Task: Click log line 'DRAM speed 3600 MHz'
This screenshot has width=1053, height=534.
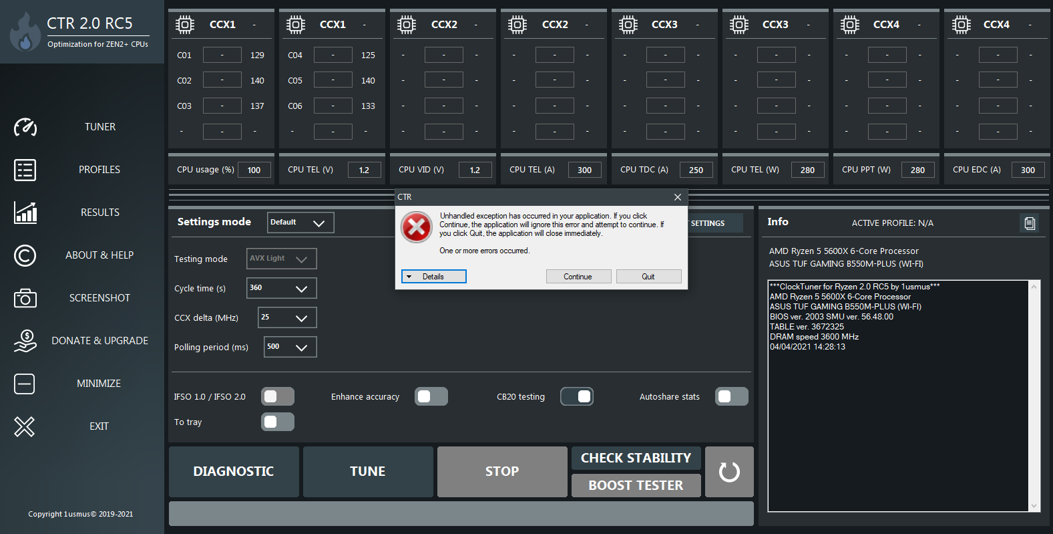Action: click(x=814, y=337)
